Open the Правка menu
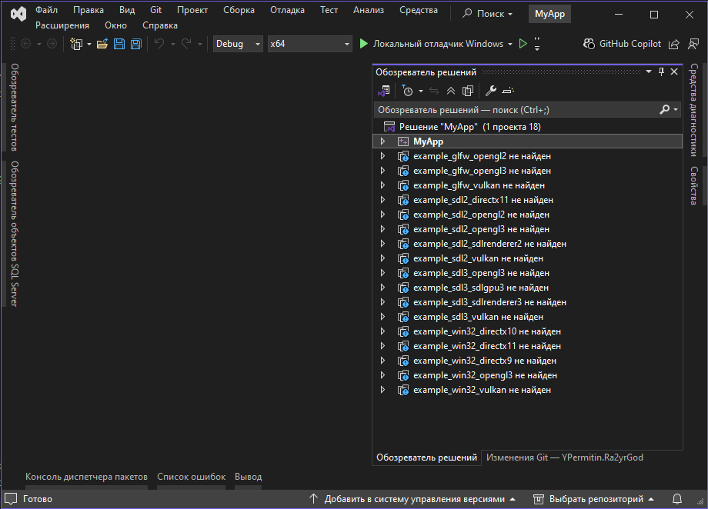Image resolution: width=708 pixels, height=509 pixels. point(88,10)
